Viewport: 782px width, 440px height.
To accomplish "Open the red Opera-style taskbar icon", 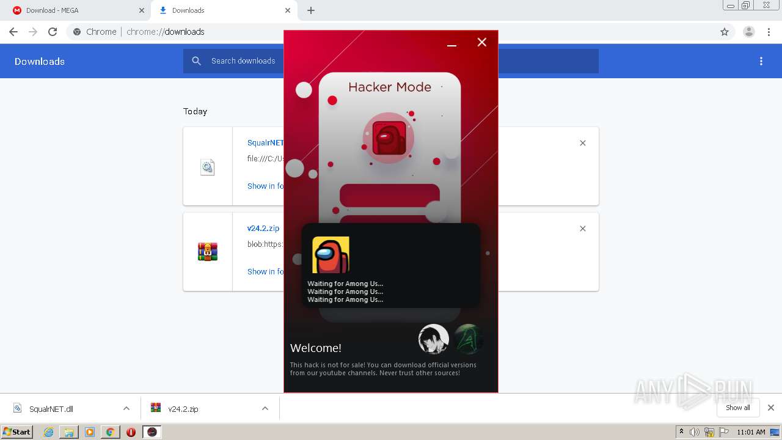I will [x=131, y=432].
